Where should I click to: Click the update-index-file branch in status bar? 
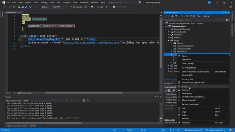[216, 130]
